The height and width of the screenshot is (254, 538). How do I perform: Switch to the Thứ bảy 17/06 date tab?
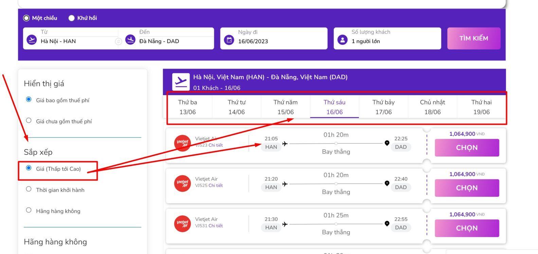pos(383,107)
